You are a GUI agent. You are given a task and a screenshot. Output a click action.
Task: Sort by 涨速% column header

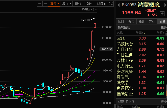pyautogui.click(x=160, y=33)
